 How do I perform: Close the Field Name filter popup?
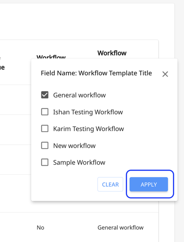coord(165,74)
